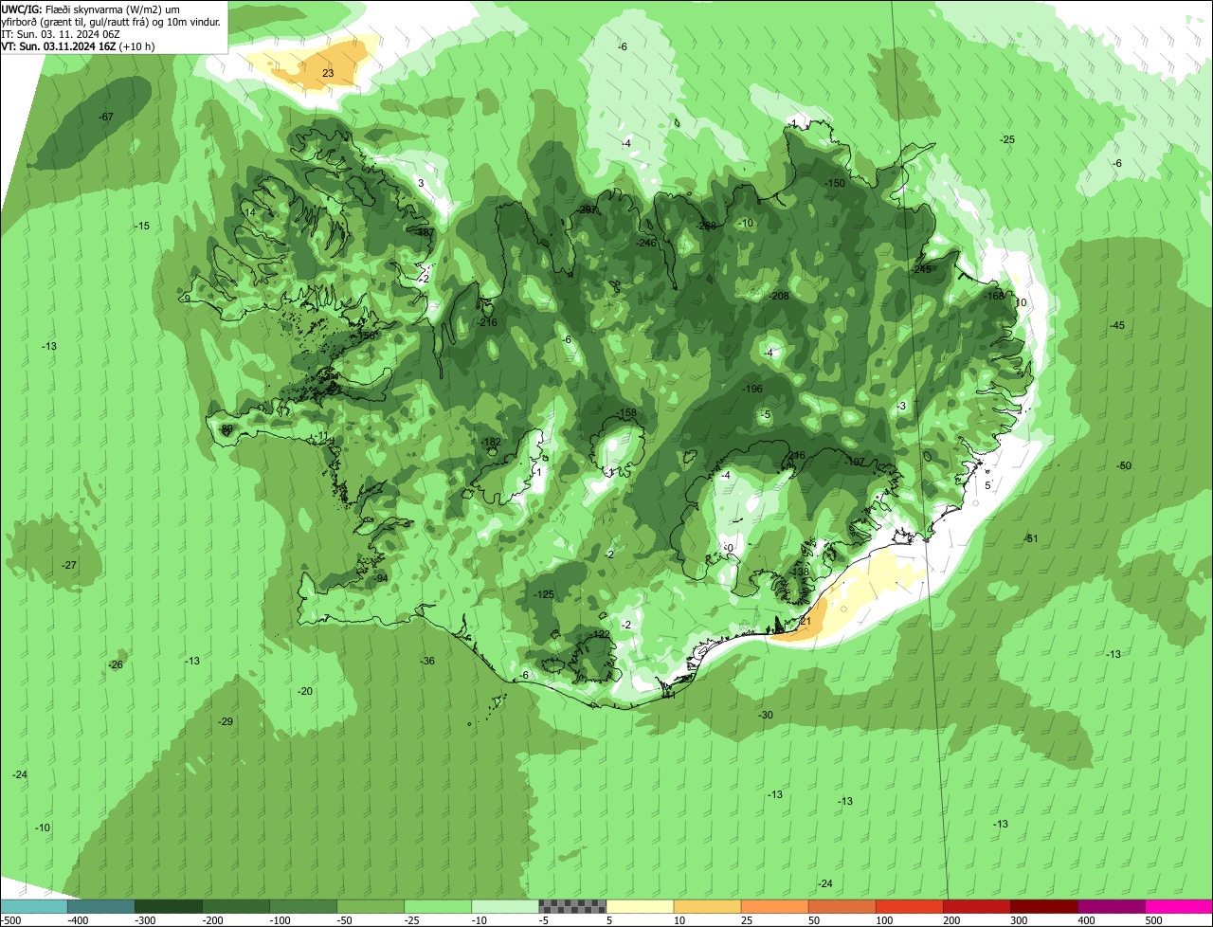Image resolution: width=1213 pixels, height=927 pixels.
Task: Pick the -25 to -10 light green legend swatch
Action: pyautogui.click(x=438, y=906)
